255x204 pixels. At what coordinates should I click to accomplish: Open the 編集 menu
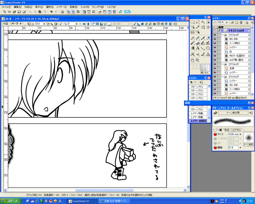click(x=18, y=7)
